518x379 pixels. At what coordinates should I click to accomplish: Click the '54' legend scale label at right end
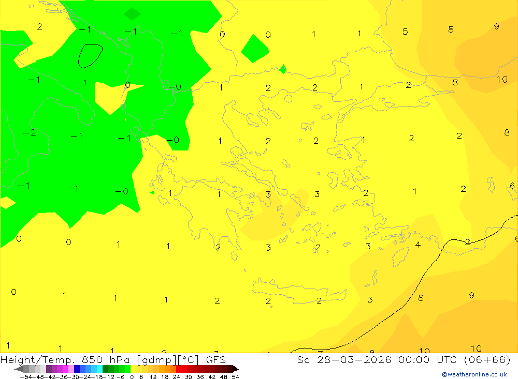235,377
